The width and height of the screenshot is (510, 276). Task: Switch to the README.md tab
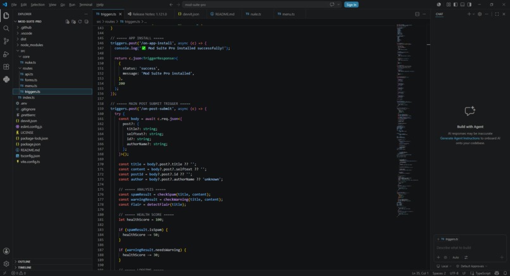click(223, 15)
